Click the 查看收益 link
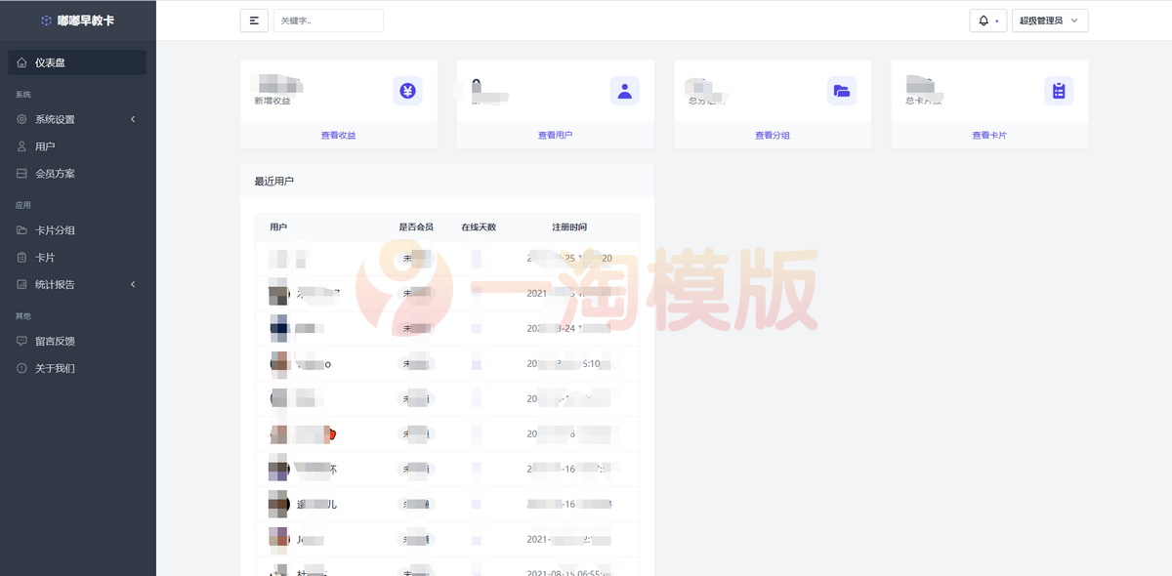Image resolution: width=1172 pixels, height=576 pixels. click(338, 135)
